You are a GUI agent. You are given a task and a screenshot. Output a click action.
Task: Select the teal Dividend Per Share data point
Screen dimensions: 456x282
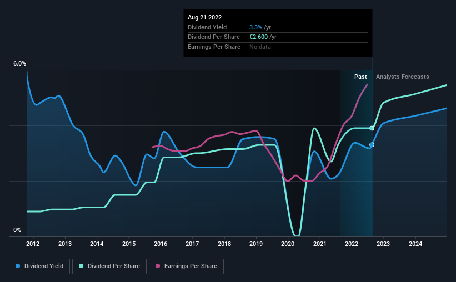(x=372, y=128)
